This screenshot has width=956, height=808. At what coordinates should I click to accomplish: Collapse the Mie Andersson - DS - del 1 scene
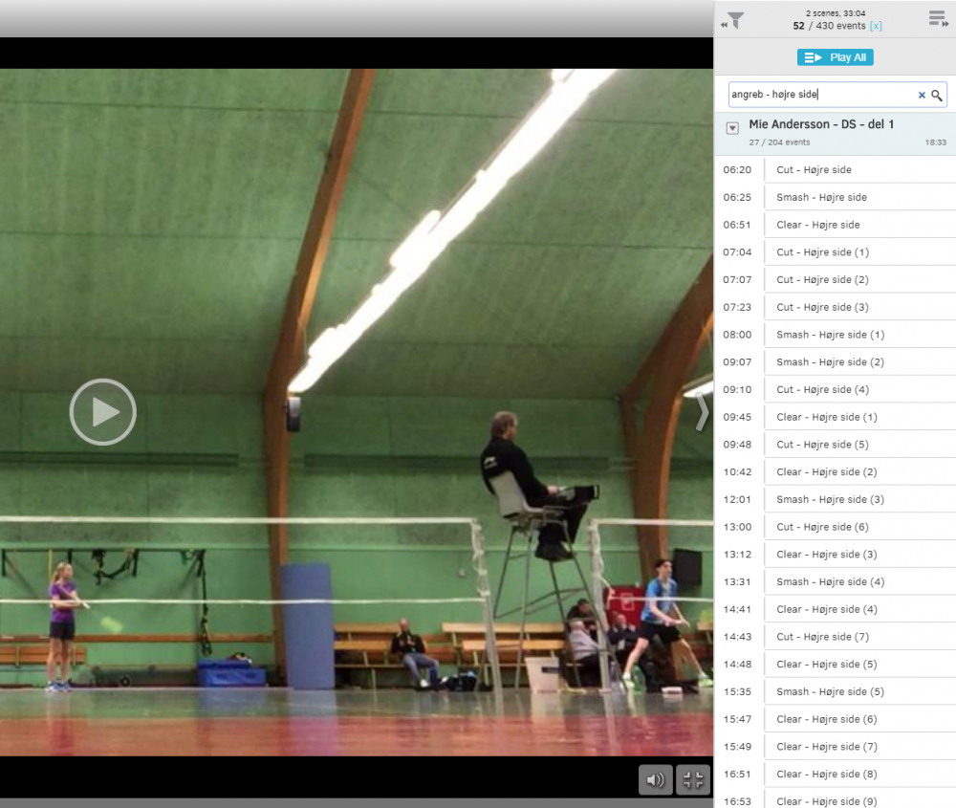(732, 128)
